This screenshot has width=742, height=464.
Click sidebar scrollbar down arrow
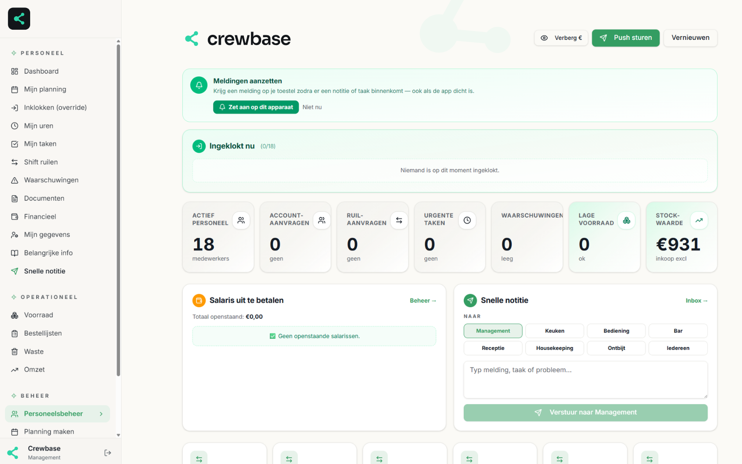tap(118, 435)
